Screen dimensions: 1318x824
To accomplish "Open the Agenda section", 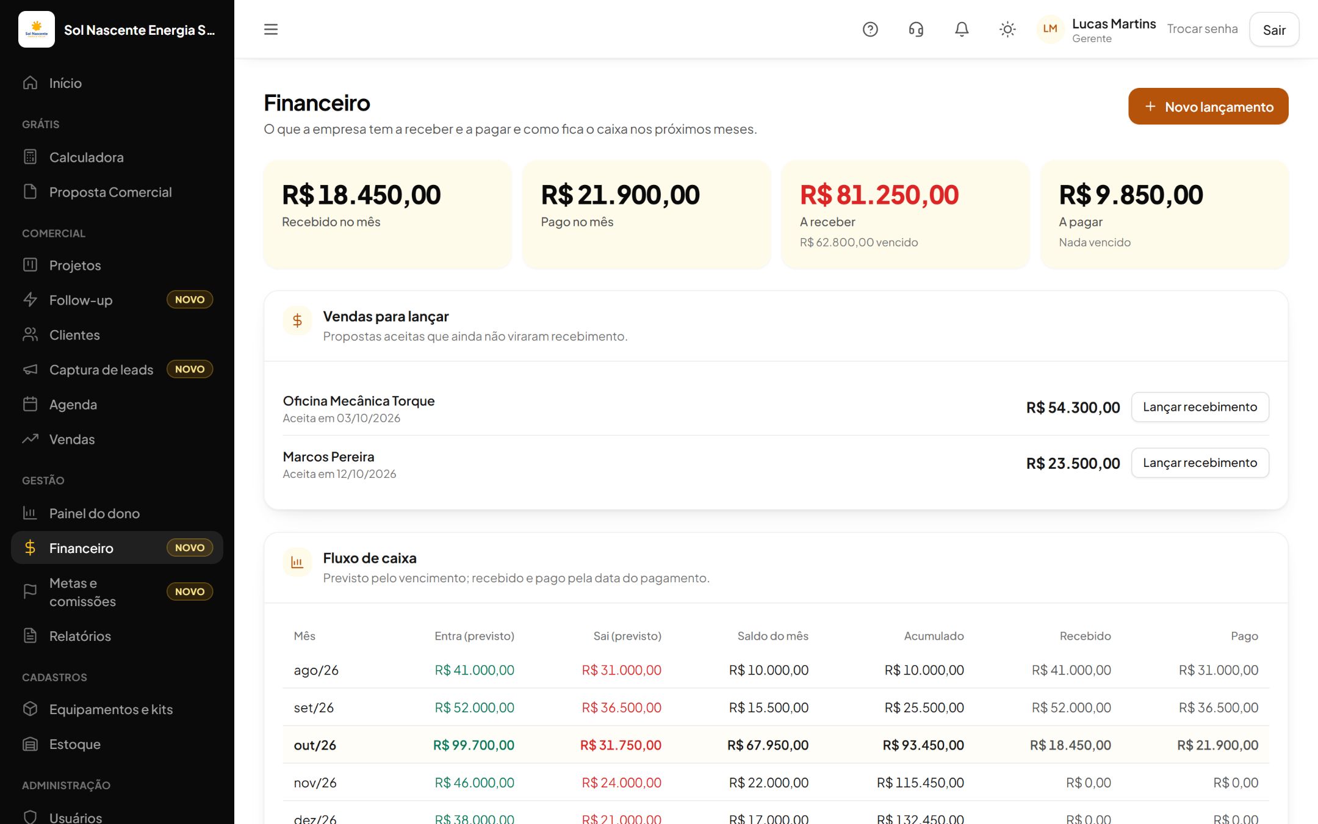I will tap(117, 405).
